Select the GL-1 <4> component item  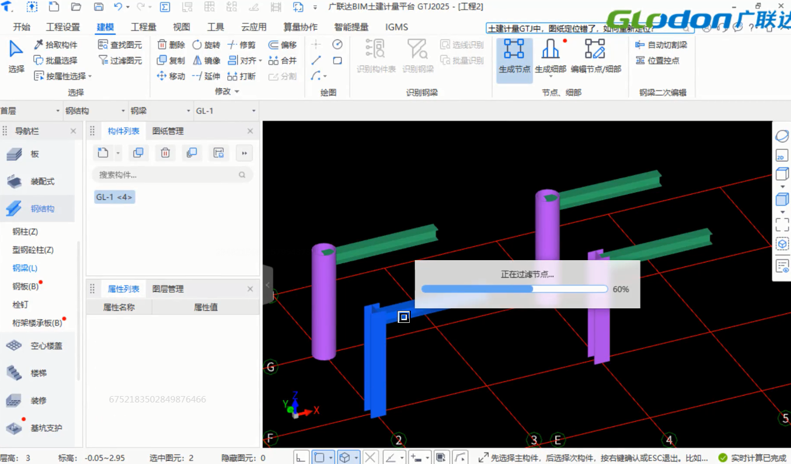(x=114, y=197)
